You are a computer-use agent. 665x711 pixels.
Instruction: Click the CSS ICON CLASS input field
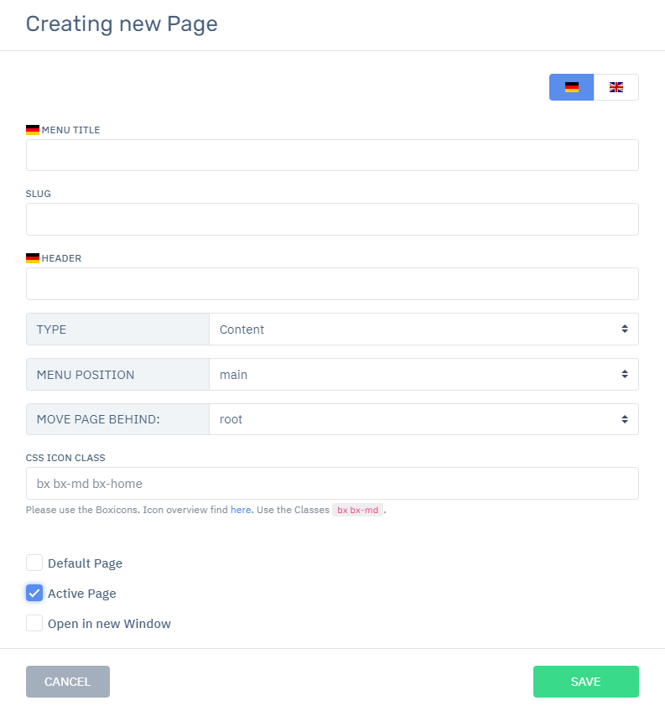point(332,483)
